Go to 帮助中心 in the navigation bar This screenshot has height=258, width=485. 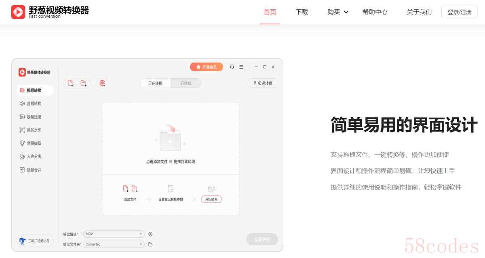tap(375, 12)
